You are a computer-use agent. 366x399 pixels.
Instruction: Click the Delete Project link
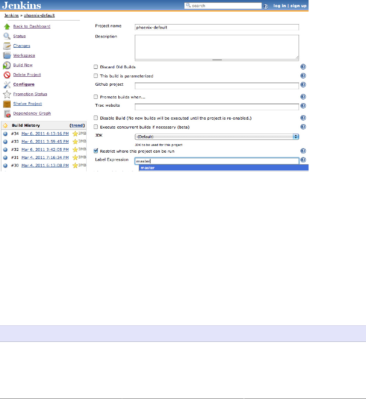click(x=27, y=75)
